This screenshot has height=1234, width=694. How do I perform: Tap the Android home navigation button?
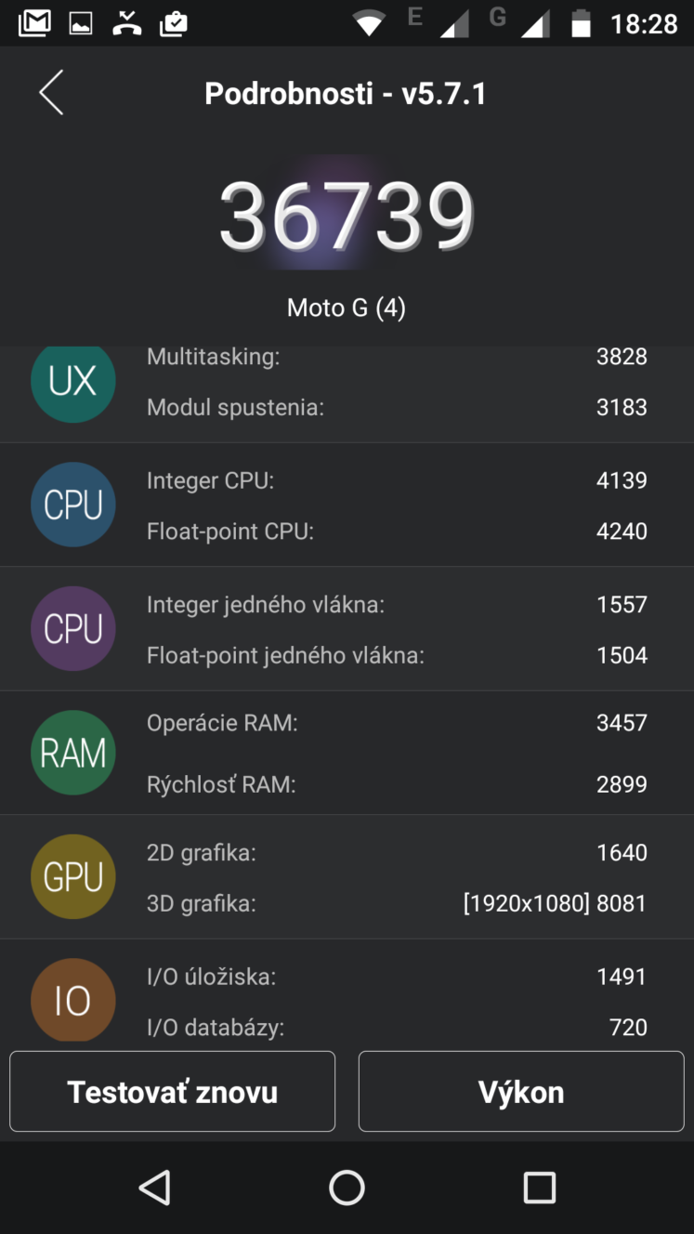click(x=347, y=1188)
